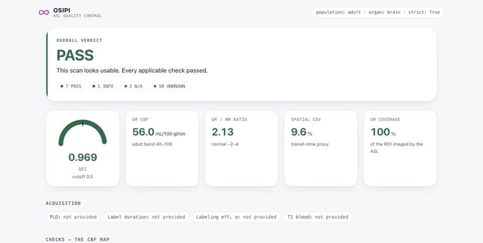Click the 'transit-time proxy' note
The height and width of the screenshot is (243, 483).
tap(310, 144)
